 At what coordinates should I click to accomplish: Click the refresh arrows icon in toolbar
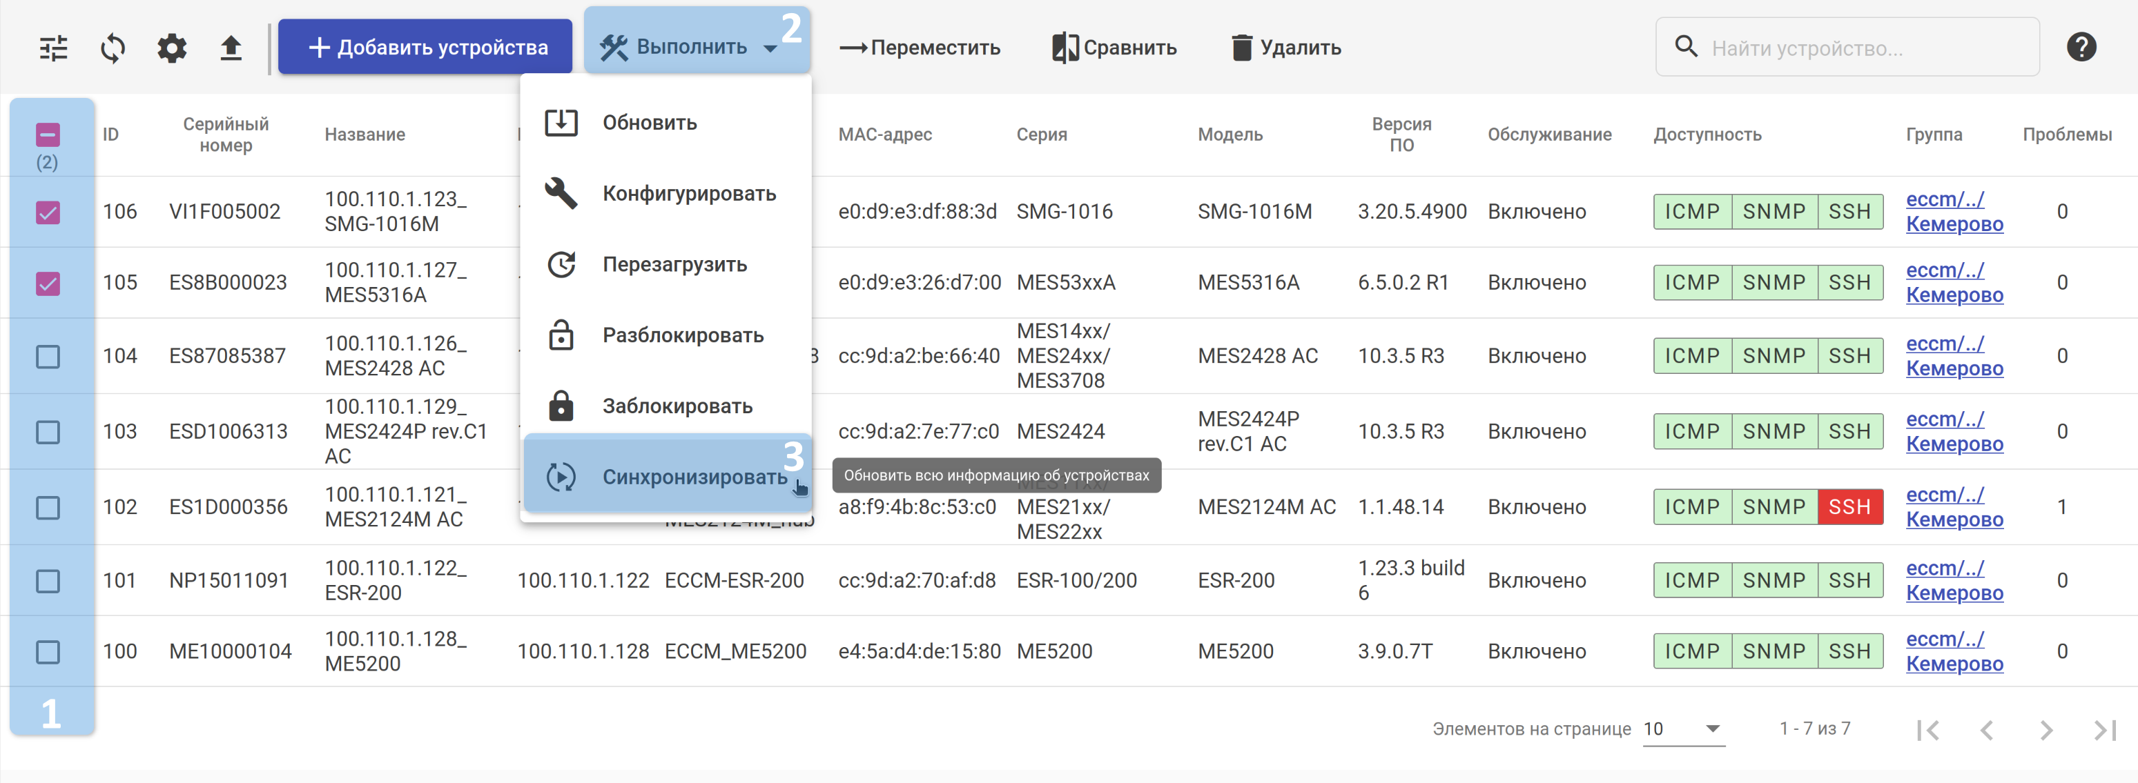coord(113,48)
